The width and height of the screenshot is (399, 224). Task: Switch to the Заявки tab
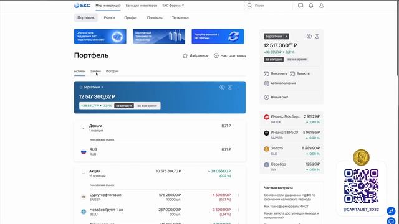95,71
